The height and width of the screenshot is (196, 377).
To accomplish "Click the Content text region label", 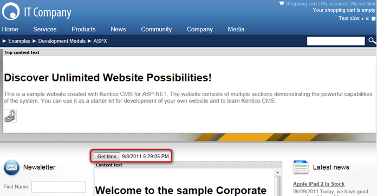I will point(109,165).
